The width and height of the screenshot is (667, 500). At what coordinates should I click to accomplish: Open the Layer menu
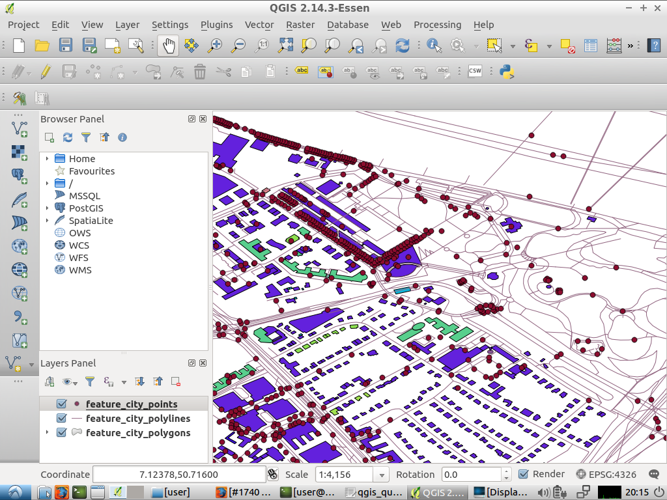(x=127, y=25)
